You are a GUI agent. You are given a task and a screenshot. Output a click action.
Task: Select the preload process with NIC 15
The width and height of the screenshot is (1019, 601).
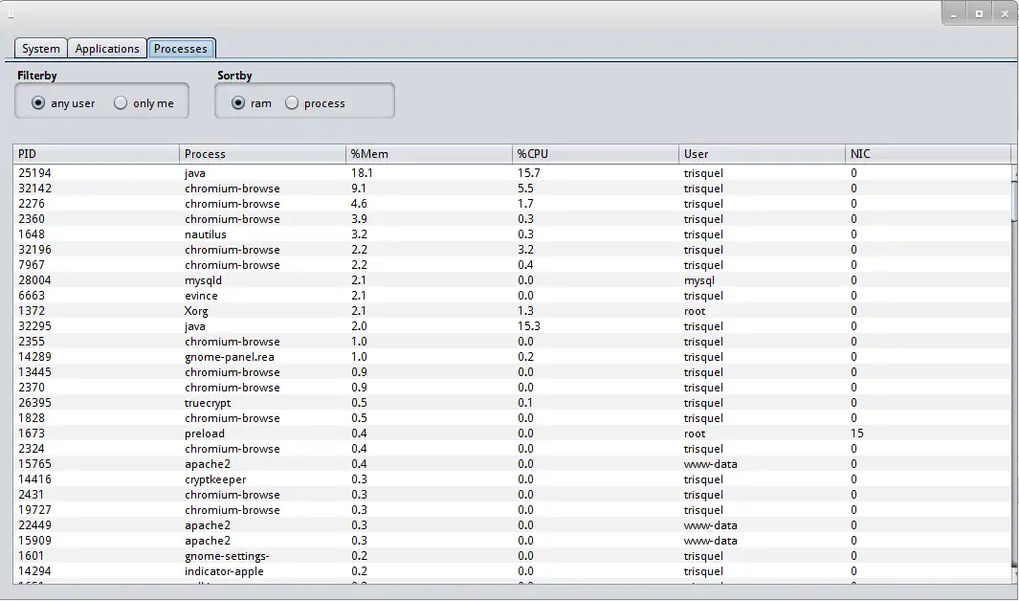coord(204,434)
